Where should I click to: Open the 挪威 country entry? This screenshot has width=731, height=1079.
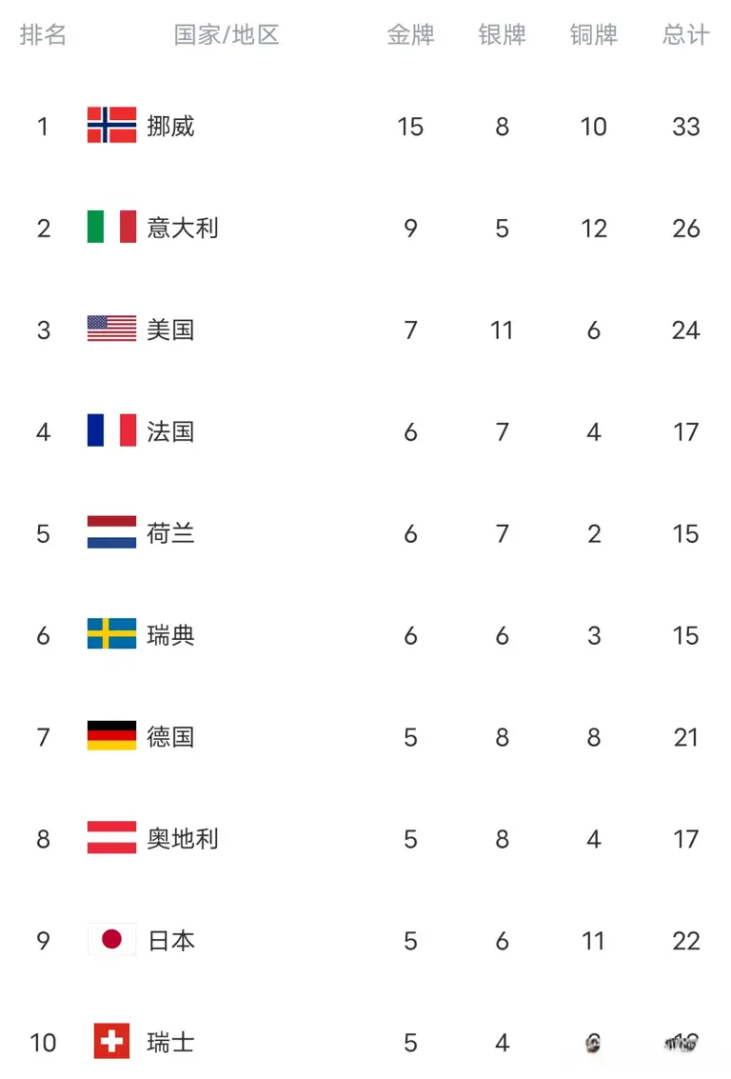(x=170, y=126)
